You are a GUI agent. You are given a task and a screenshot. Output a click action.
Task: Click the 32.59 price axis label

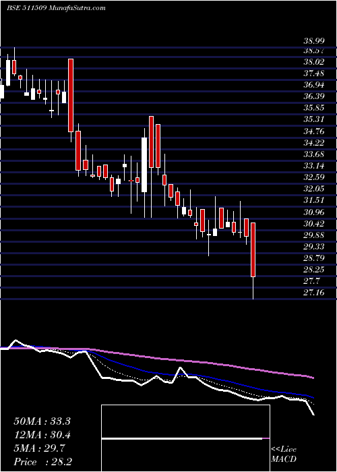pos(314,177)
